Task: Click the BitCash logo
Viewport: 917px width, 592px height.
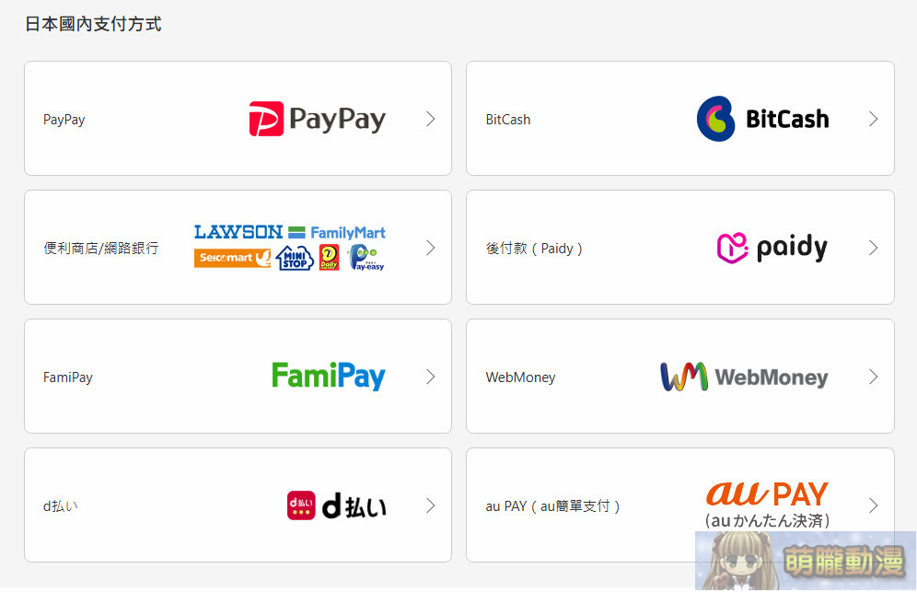Action: pyautogui.click(x=762, y=119)
